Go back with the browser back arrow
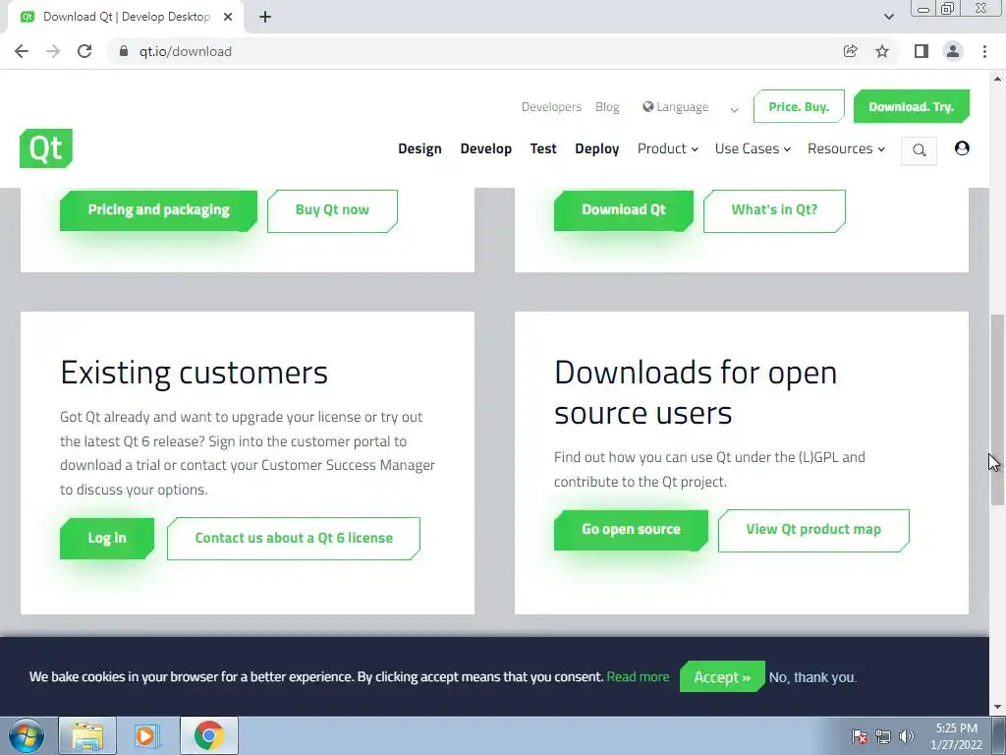Screen dimensions: 1006x755 (22, 51)
